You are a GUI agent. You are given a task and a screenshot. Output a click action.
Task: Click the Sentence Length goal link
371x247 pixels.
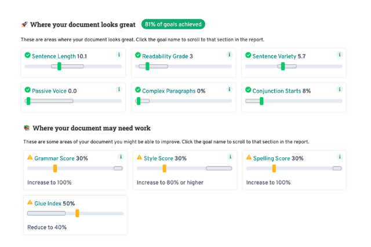[54, 56]
